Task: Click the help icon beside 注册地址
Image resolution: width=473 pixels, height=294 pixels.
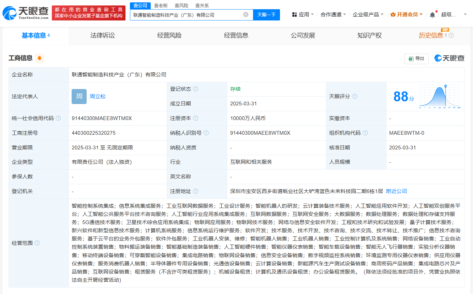Action: click(195, 191)
